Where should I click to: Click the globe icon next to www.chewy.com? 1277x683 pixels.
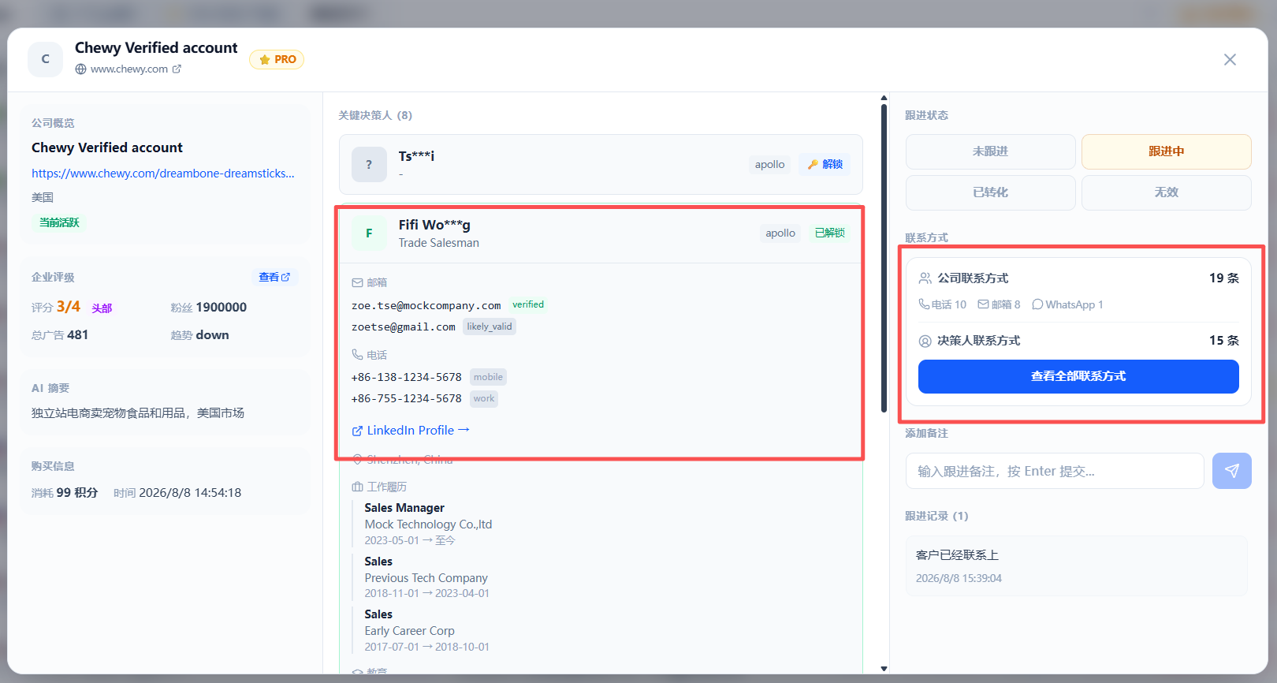tap(80, 69)
